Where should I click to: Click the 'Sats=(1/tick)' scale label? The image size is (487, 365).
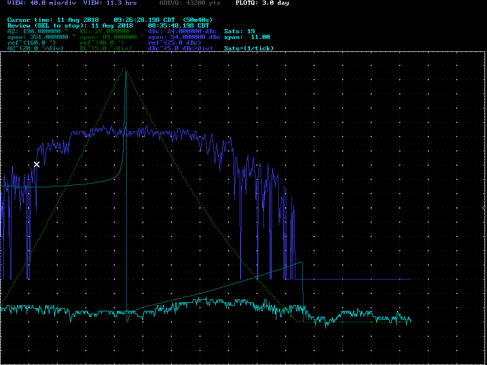point(249,48)
